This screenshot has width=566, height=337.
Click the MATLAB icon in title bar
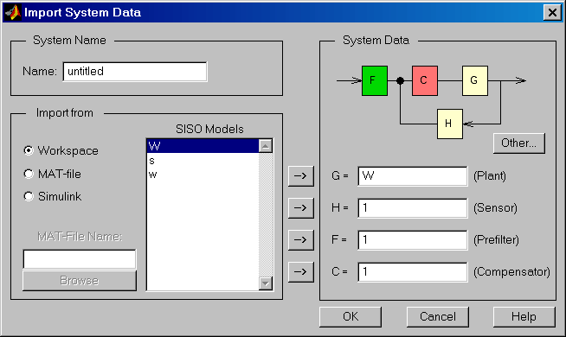pos(13,13)
